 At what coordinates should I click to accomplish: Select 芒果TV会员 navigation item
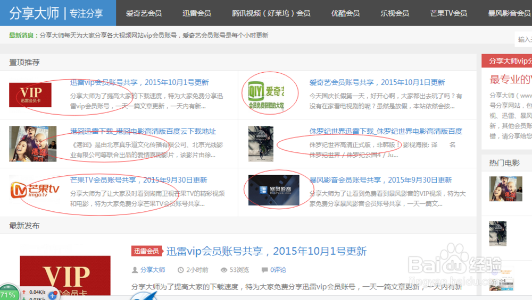(448, 13)
